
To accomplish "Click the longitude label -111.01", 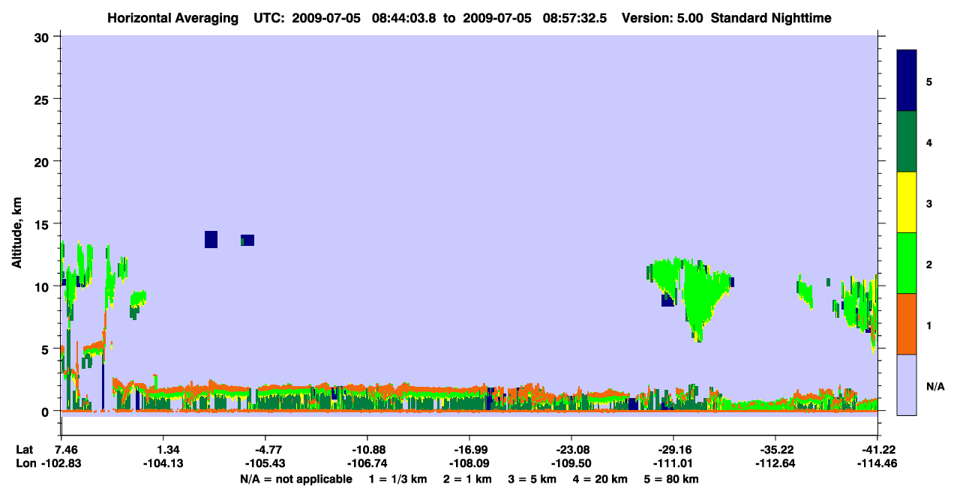I will tap(673, 463).
